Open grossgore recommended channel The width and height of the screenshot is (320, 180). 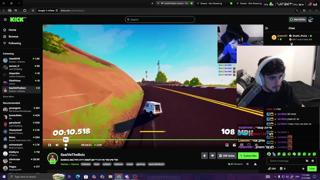click(21, 109)
